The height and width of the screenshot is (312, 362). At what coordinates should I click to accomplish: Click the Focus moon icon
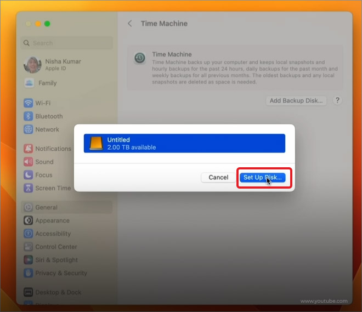(28, 175)
